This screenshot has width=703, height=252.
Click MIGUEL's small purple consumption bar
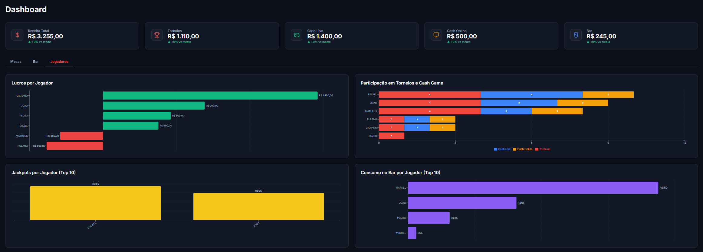(412, 233)
